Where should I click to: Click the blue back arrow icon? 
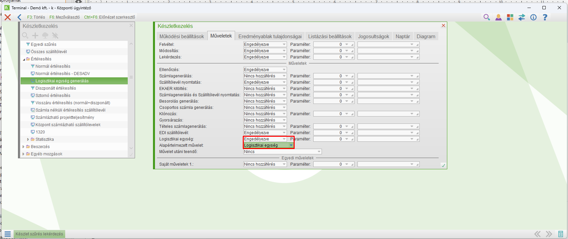(x=19, y=17)
